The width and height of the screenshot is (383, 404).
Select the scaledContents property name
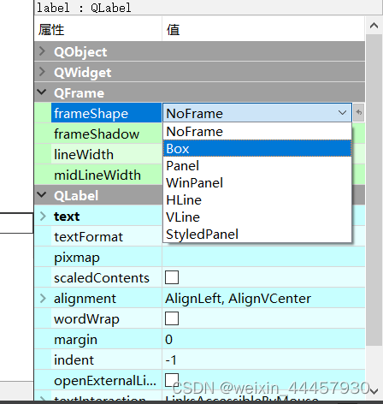point(102,278)
